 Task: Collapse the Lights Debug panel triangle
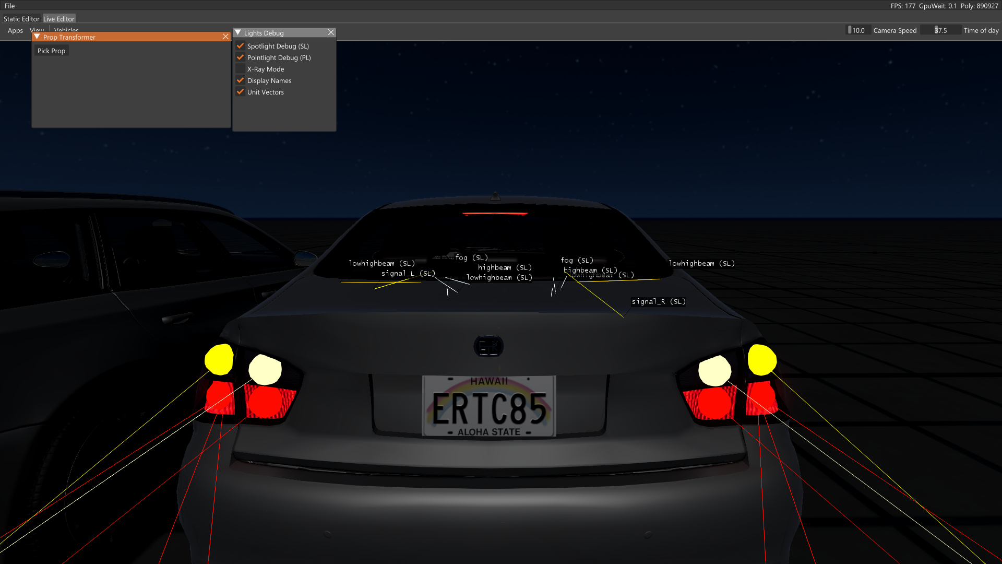(238, 33)
